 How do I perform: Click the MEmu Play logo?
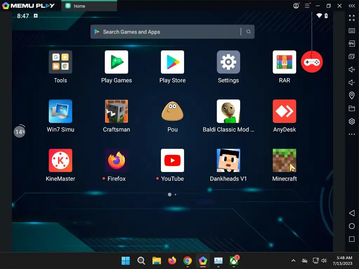point(28,6)
